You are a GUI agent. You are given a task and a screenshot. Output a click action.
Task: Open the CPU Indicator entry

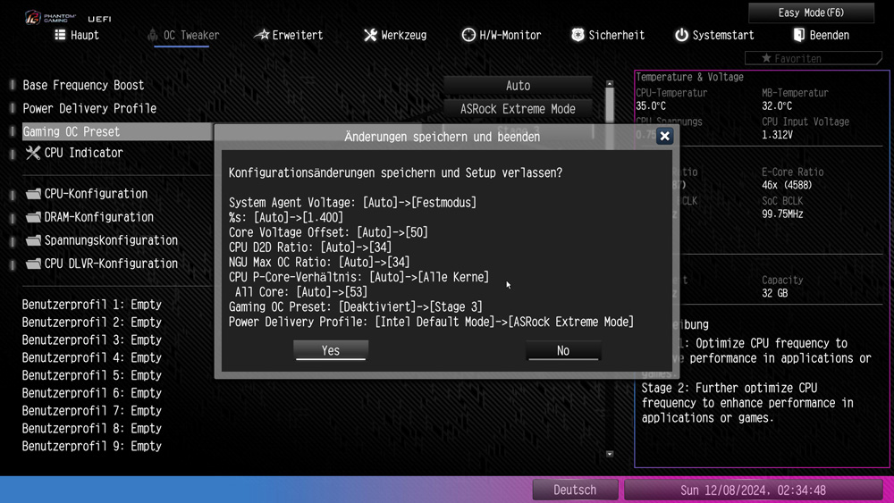point(83,153)
